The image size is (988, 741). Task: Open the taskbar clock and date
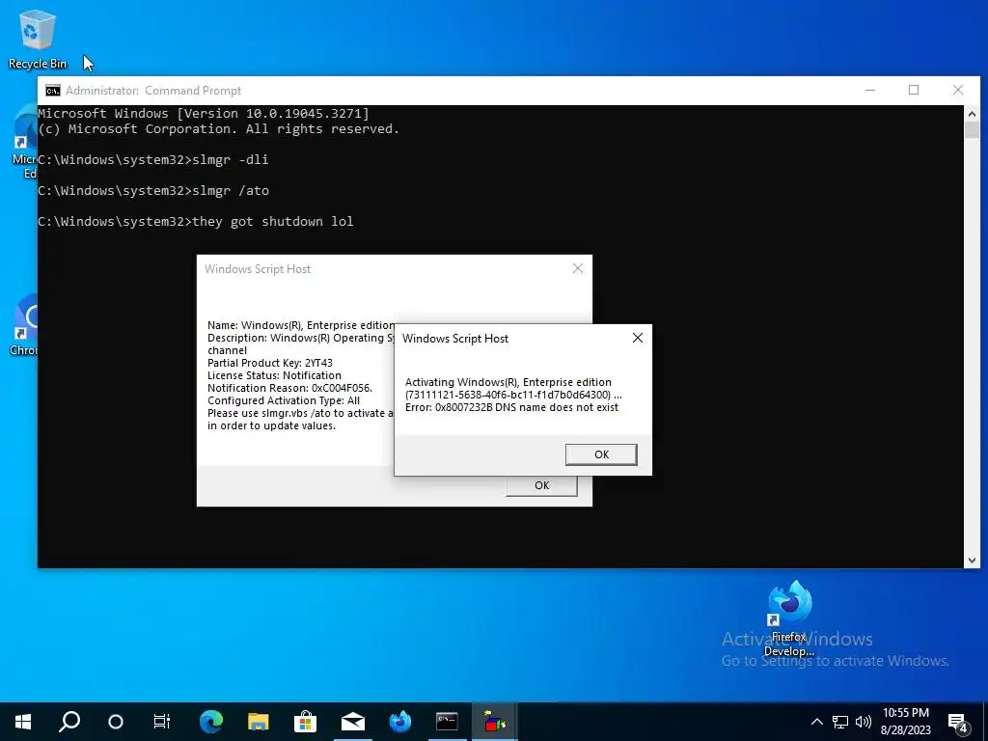(x=905, y=722)
